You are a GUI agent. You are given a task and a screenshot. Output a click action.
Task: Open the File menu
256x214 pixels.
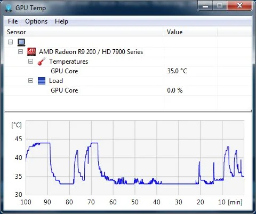point(13,21)
